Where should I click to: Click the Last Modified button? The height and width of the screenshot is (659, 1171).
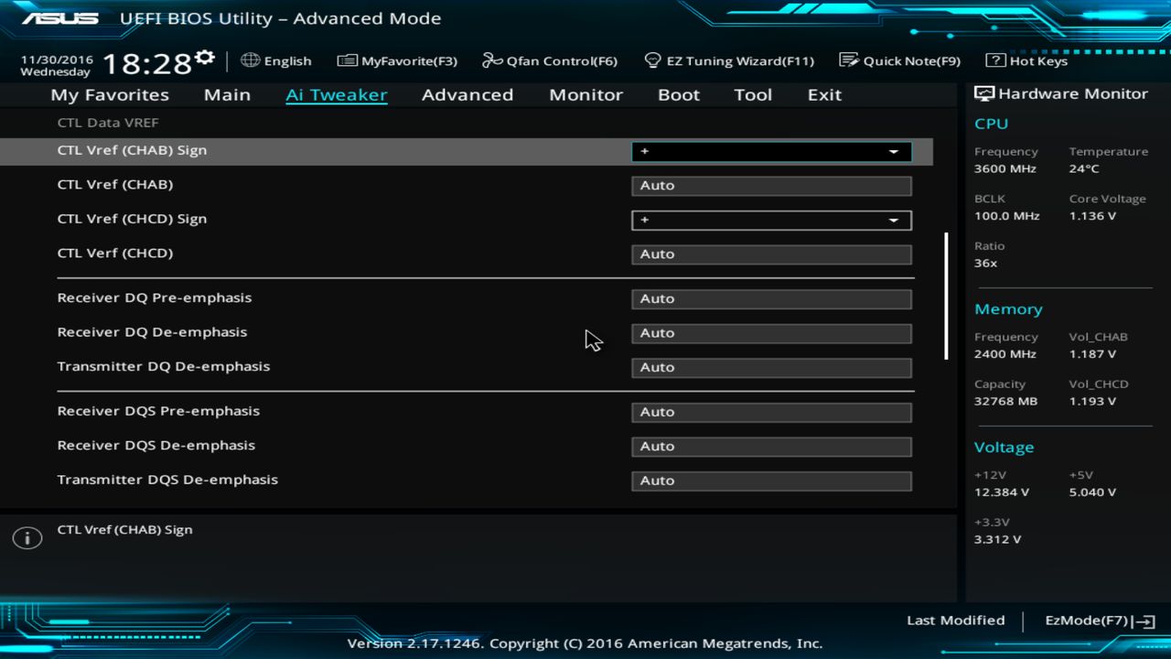click(955, 620)
